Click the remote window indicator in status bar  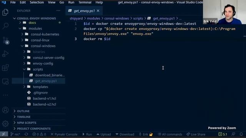click(x=4, y=134)
